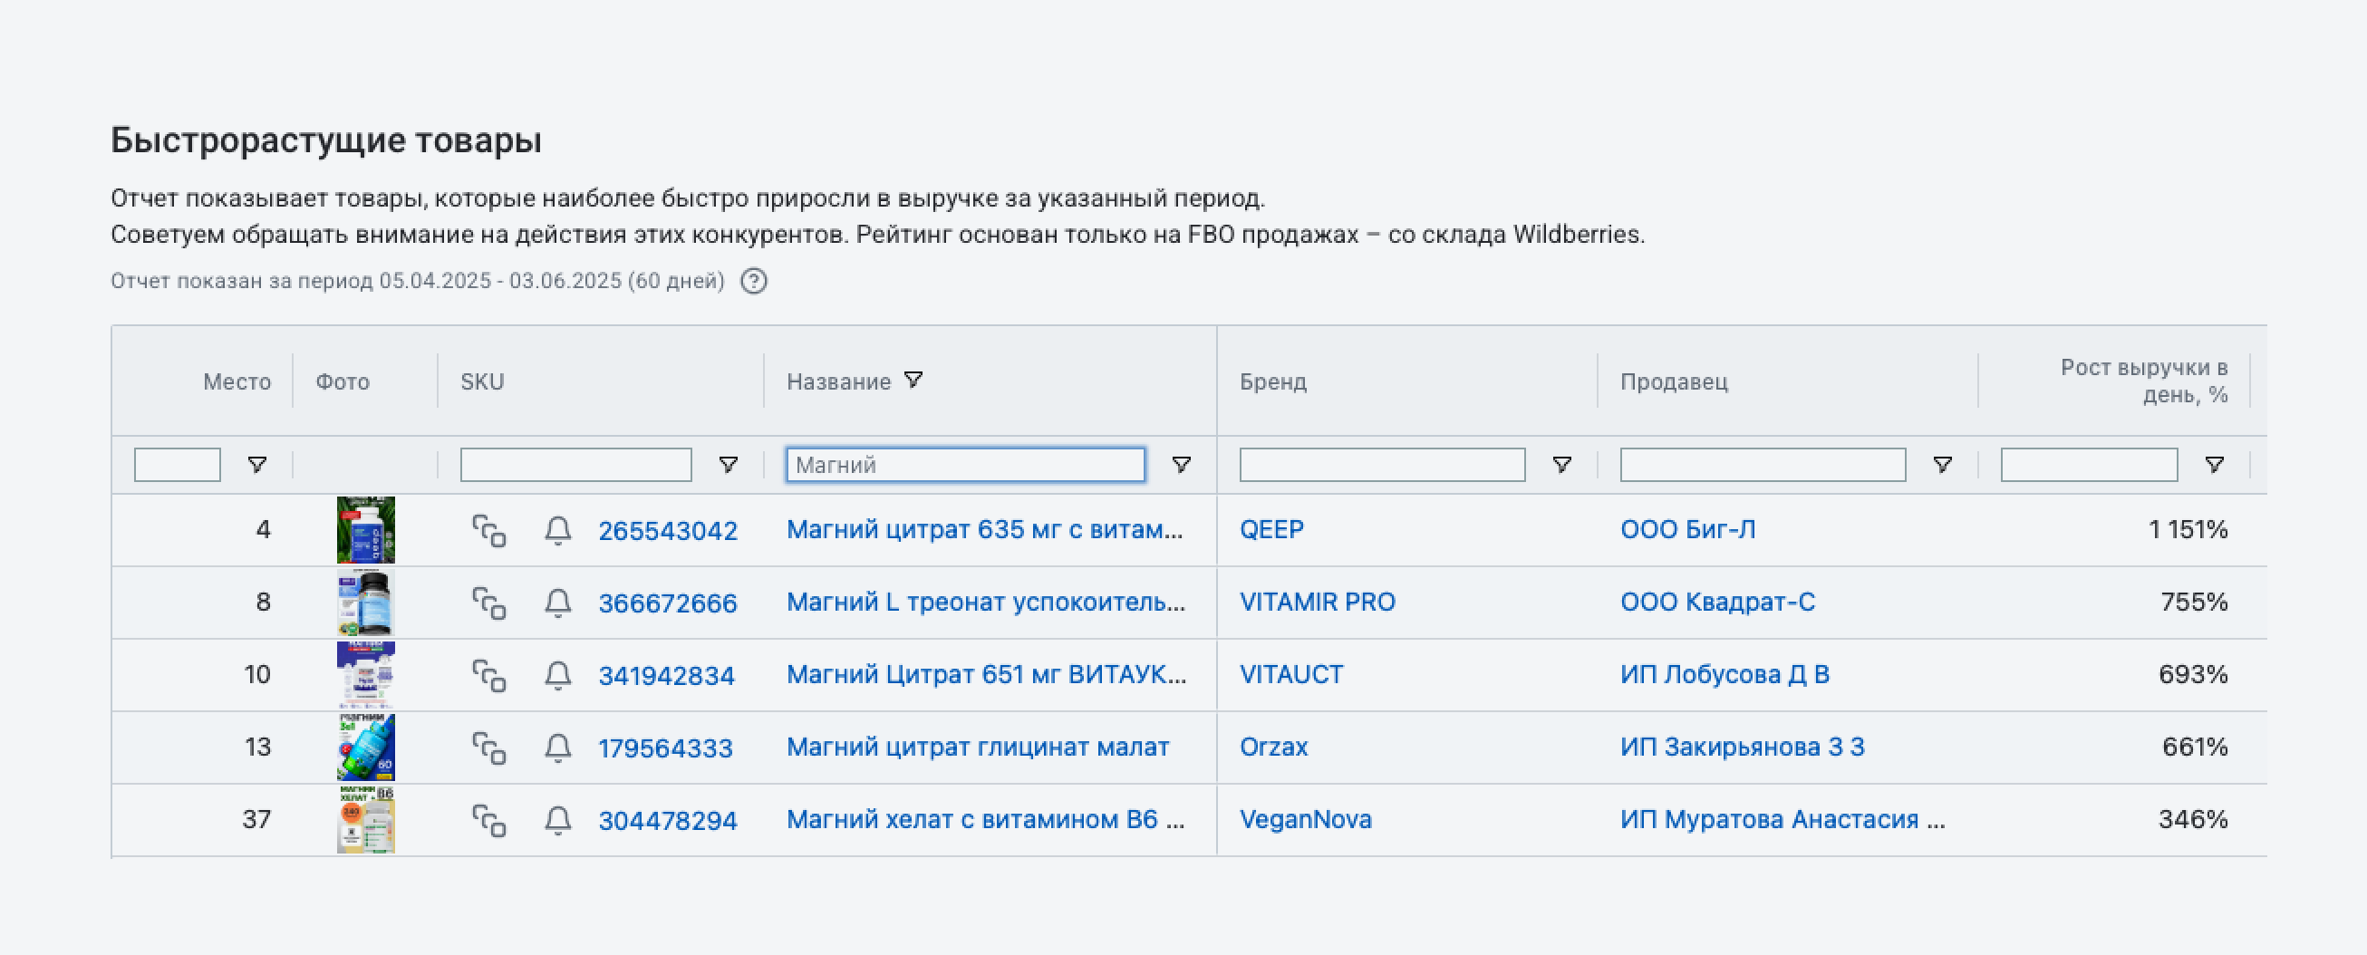The image size is (2367, 955).
Task: Open the VeganNova brand link
Action: [x=1306, y=820]
